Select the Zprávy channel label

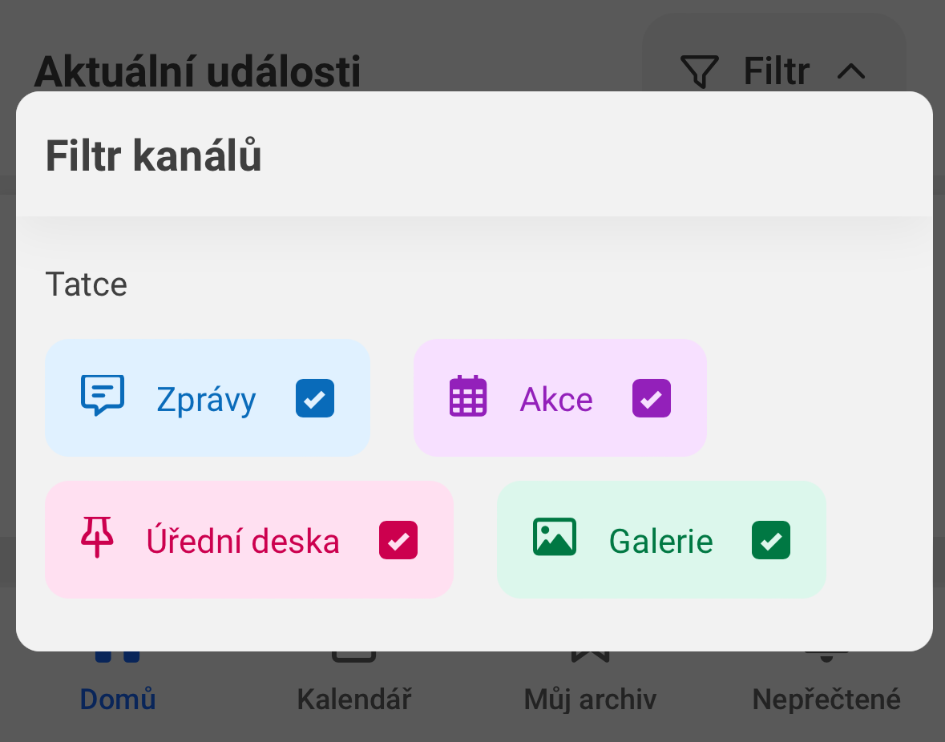pos(206,400)
